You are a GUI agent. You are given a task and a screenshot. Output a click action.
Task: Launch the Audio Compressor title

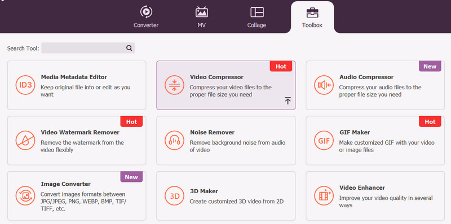[366, 77]
